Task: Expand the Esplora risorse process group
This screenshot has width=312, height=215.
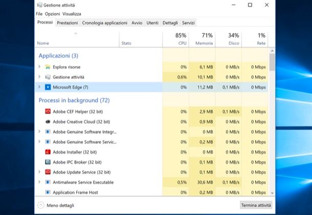Action: point(39,67)
